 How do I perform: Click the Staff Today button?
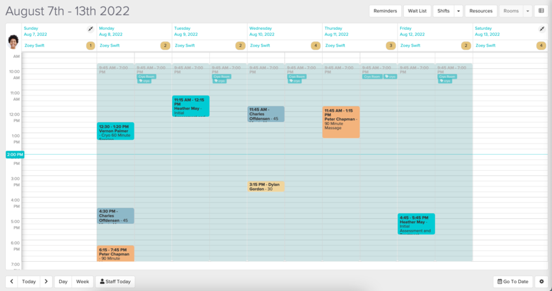click(x=115, y=281)
